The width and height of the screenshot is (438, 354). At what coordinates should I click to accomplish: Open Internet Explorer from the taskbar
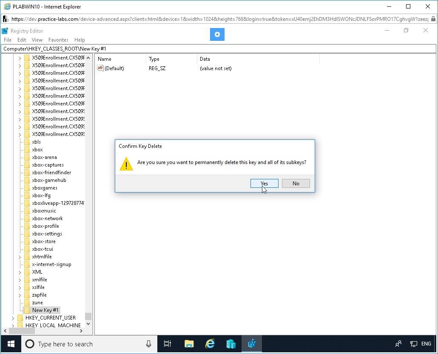click(x=210, y=344)
